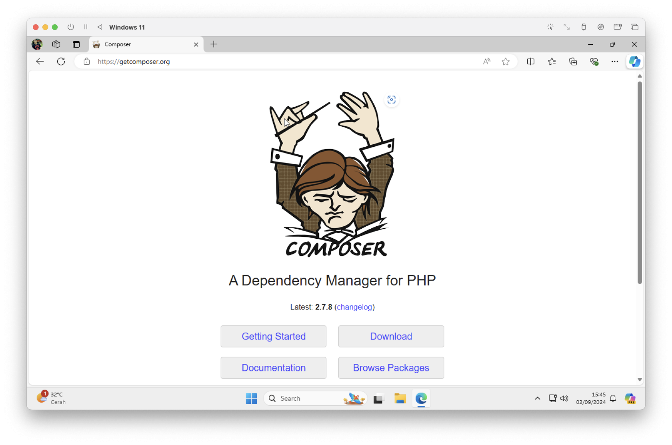Screen dimensions: 672x445
Task: Open Copilot preview from the taskbar
Action: [x=630, y=399]
